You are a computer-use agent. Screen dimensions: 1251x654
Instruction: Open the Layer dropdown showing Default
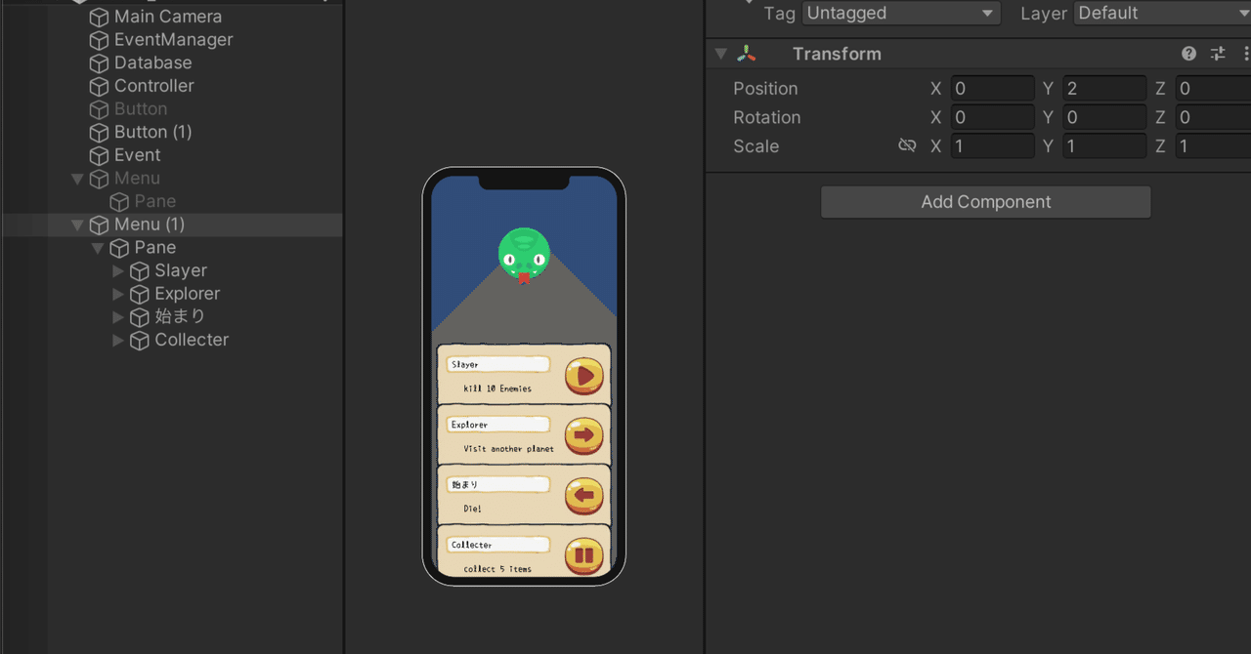[1163, 13]
